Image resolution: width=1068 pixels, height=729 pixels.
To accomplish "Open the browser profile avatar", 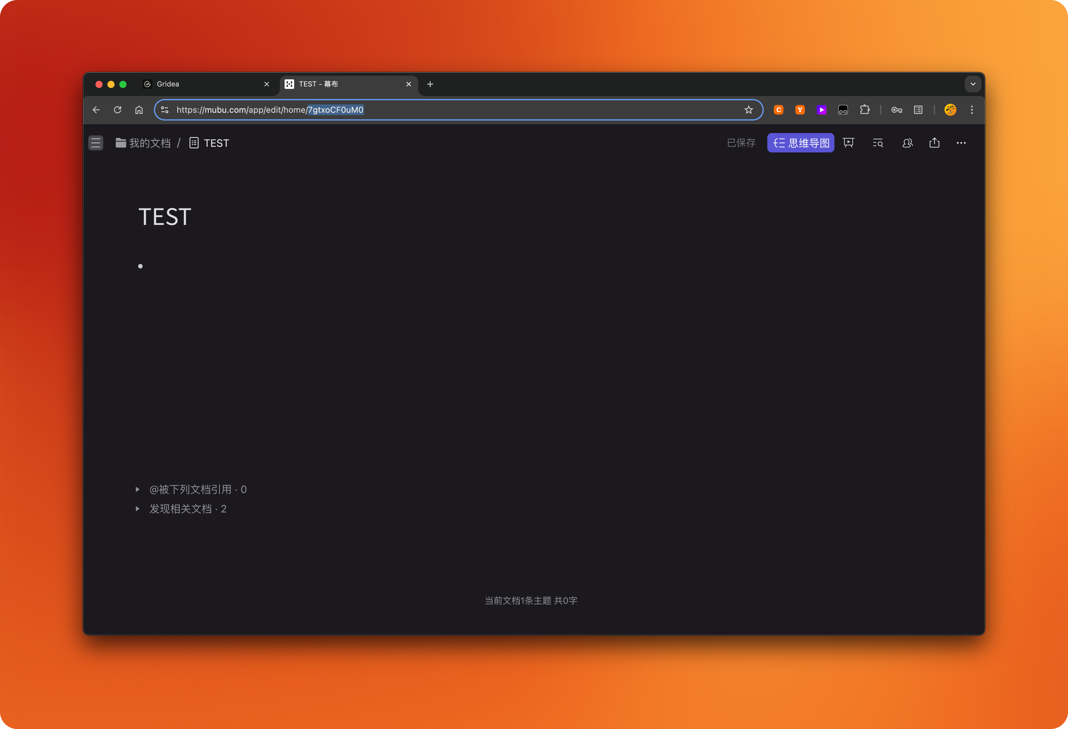I will point(950,110).
